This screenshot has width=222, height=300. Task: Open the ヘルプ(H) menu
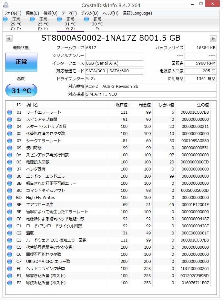point(111,13)
